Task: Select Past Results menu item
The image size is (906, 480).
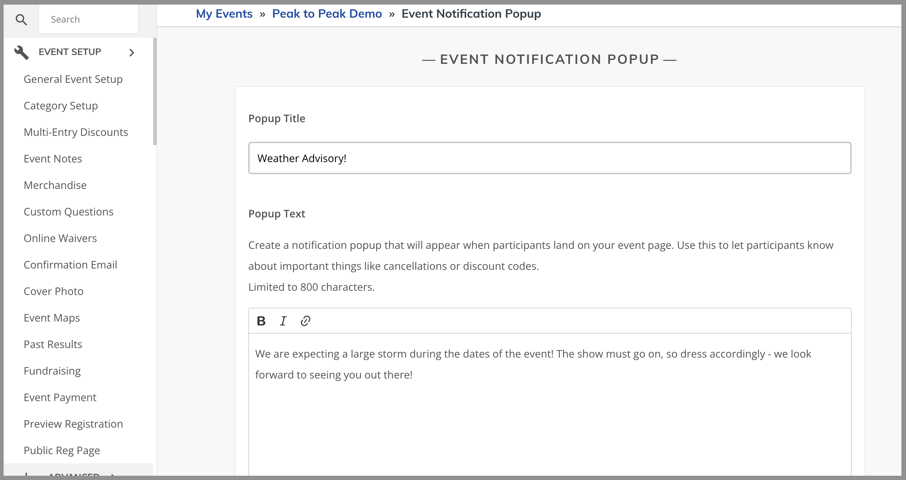Action: pos(53,344)
